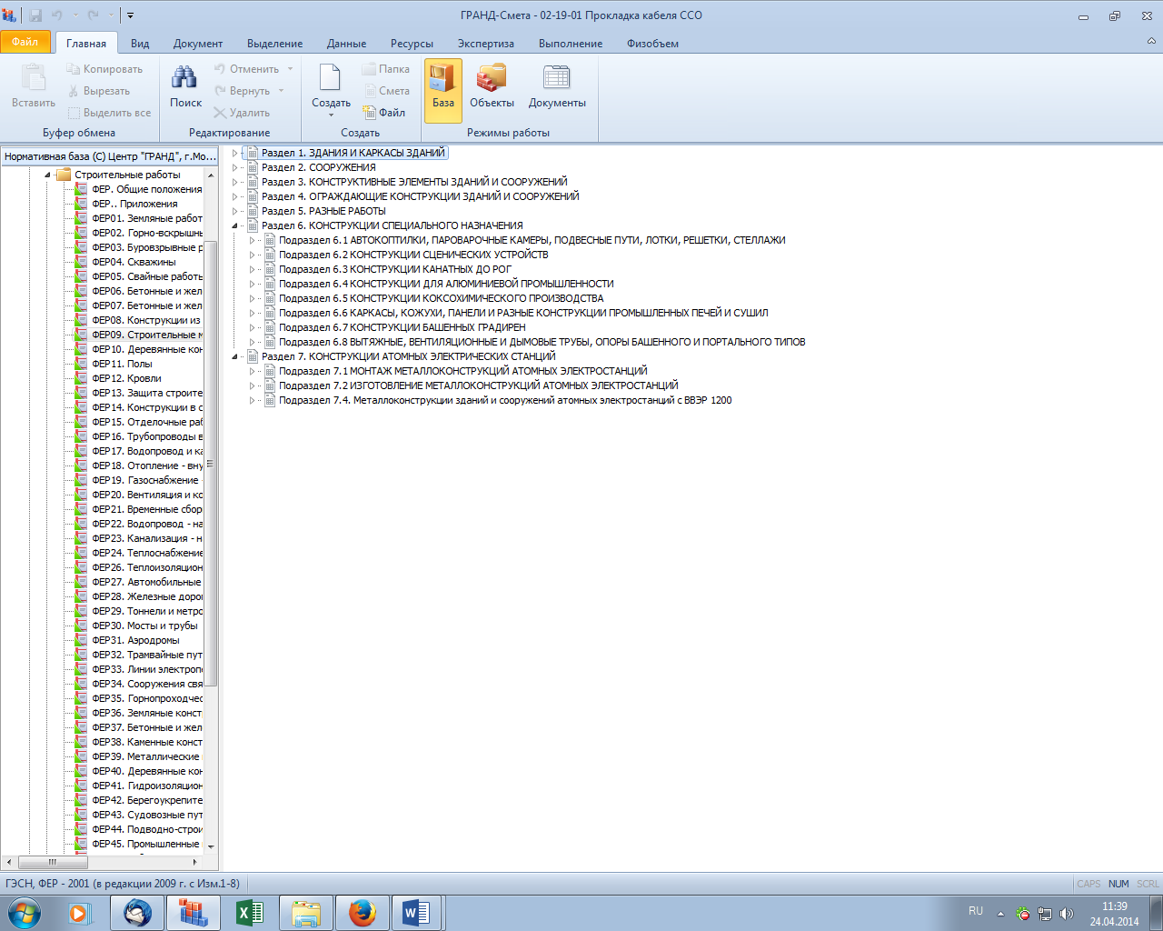Collapse the Строительные работы folder
The image size is (1163, 931).
pos(47,175)
